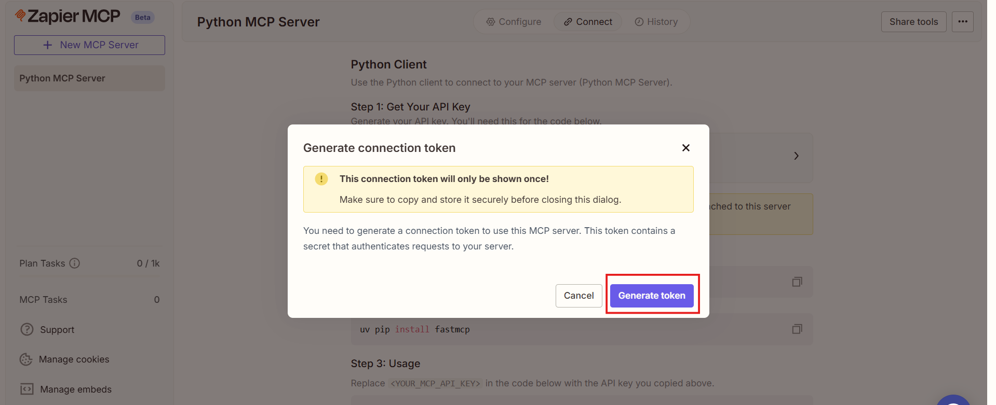Cancel the token generation dialog

pos(578,296)
